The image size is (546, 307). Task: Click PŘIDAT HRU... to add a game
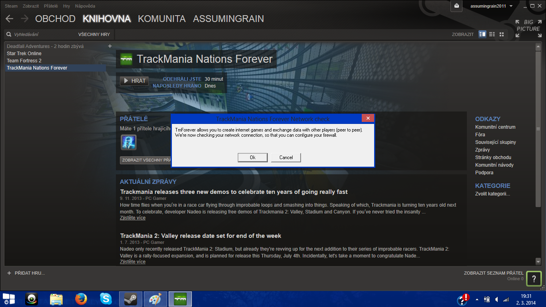[30, 273]
